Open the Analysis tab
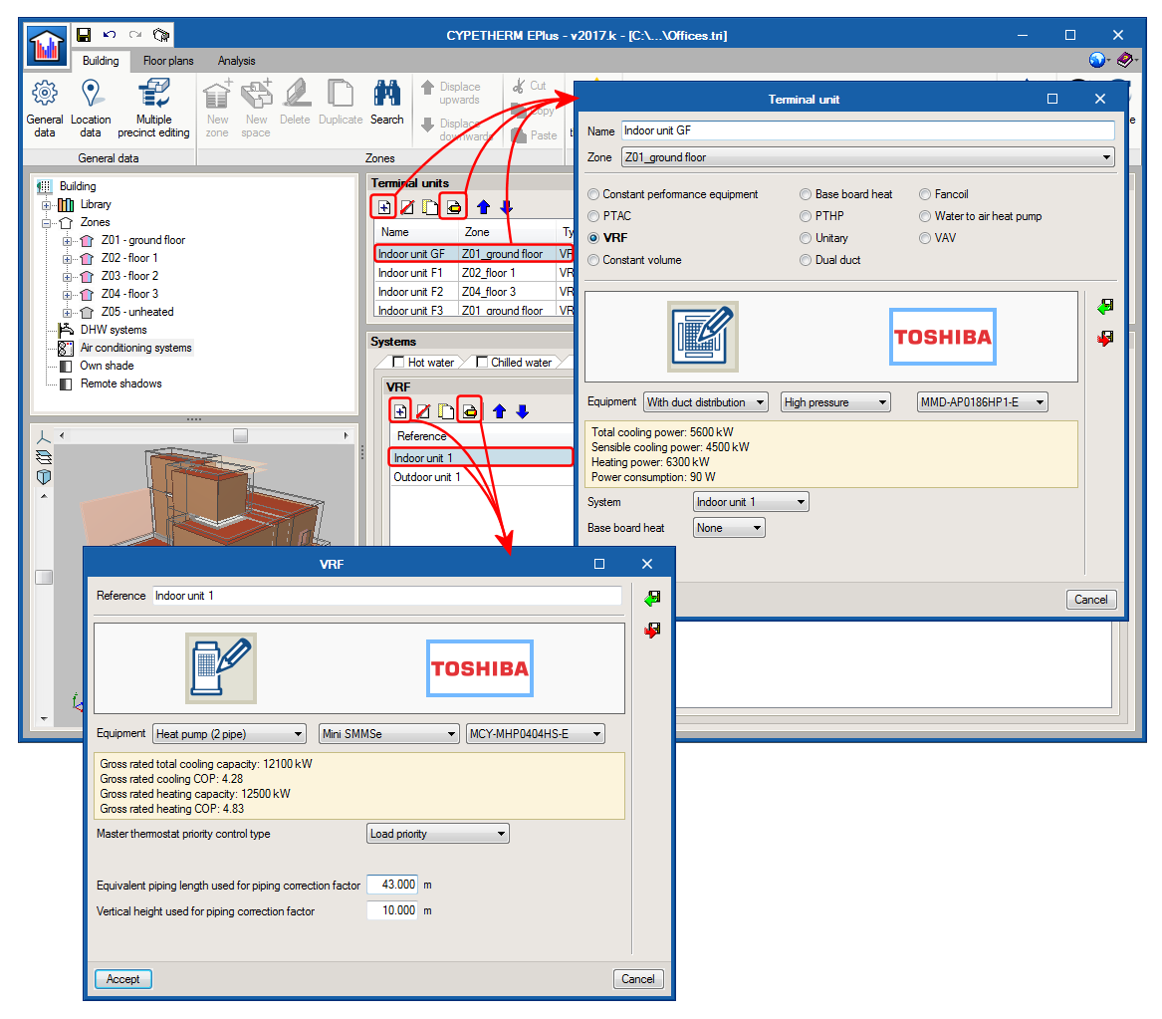Screen dimensions: 1162x1019 [x=236, y=61]
